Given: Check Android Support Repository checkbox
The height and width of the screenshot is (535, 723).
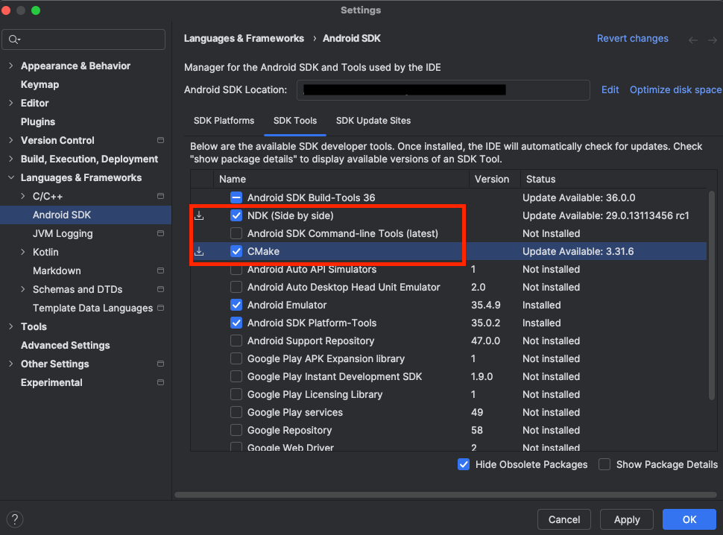Looking at the screenshot, I should [x=236, y=341].
